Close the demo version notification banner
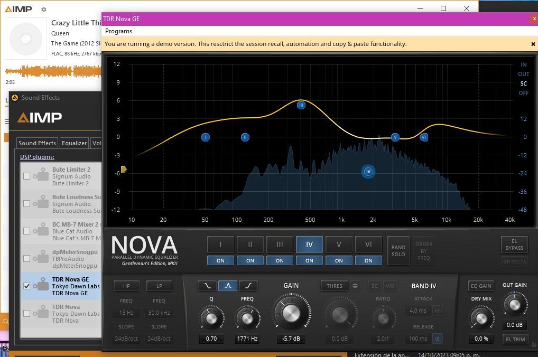538x357 pixels. 533,44
